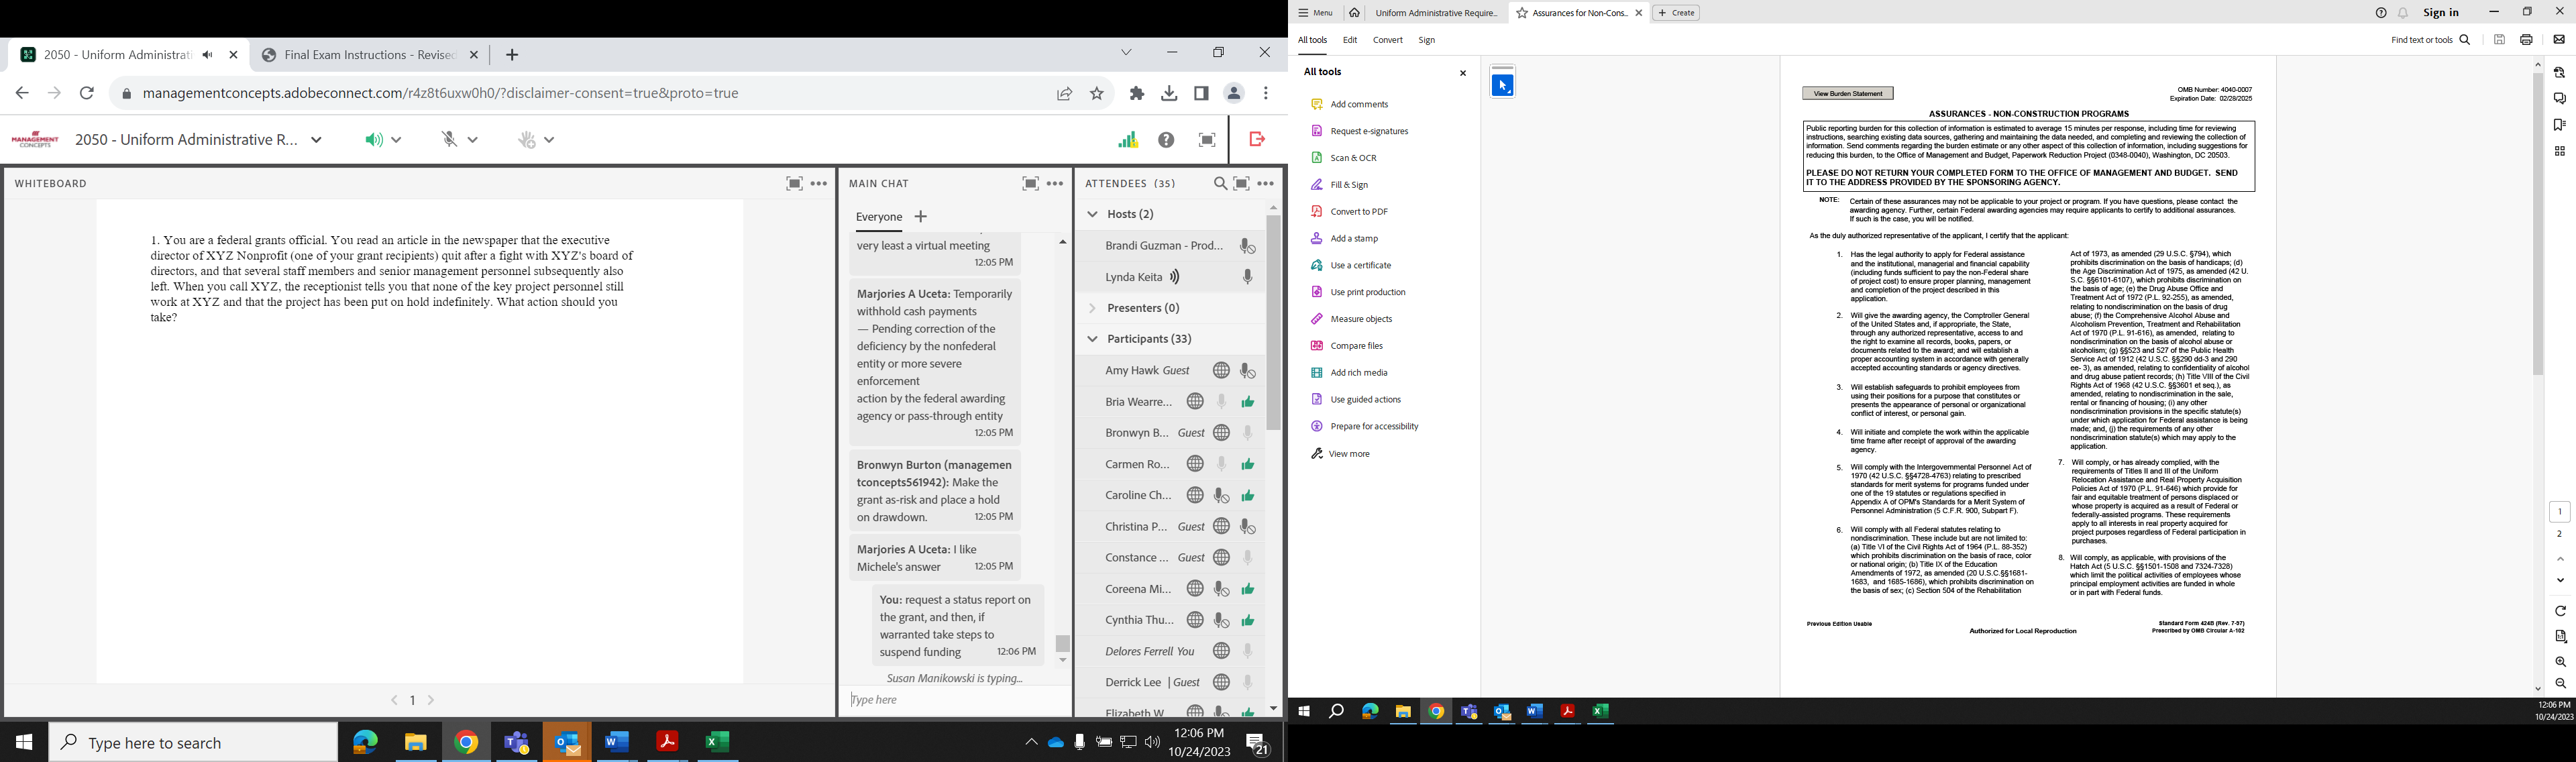Unmute the browser tab audio for the 2050 tab
This screenshot has height=762, width=2576.
[x=207, y=55]
